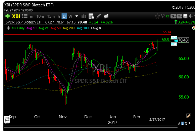
Task: Click the yellow XBI symbol box
Action: pyautogui.click(x=16, y=16)
